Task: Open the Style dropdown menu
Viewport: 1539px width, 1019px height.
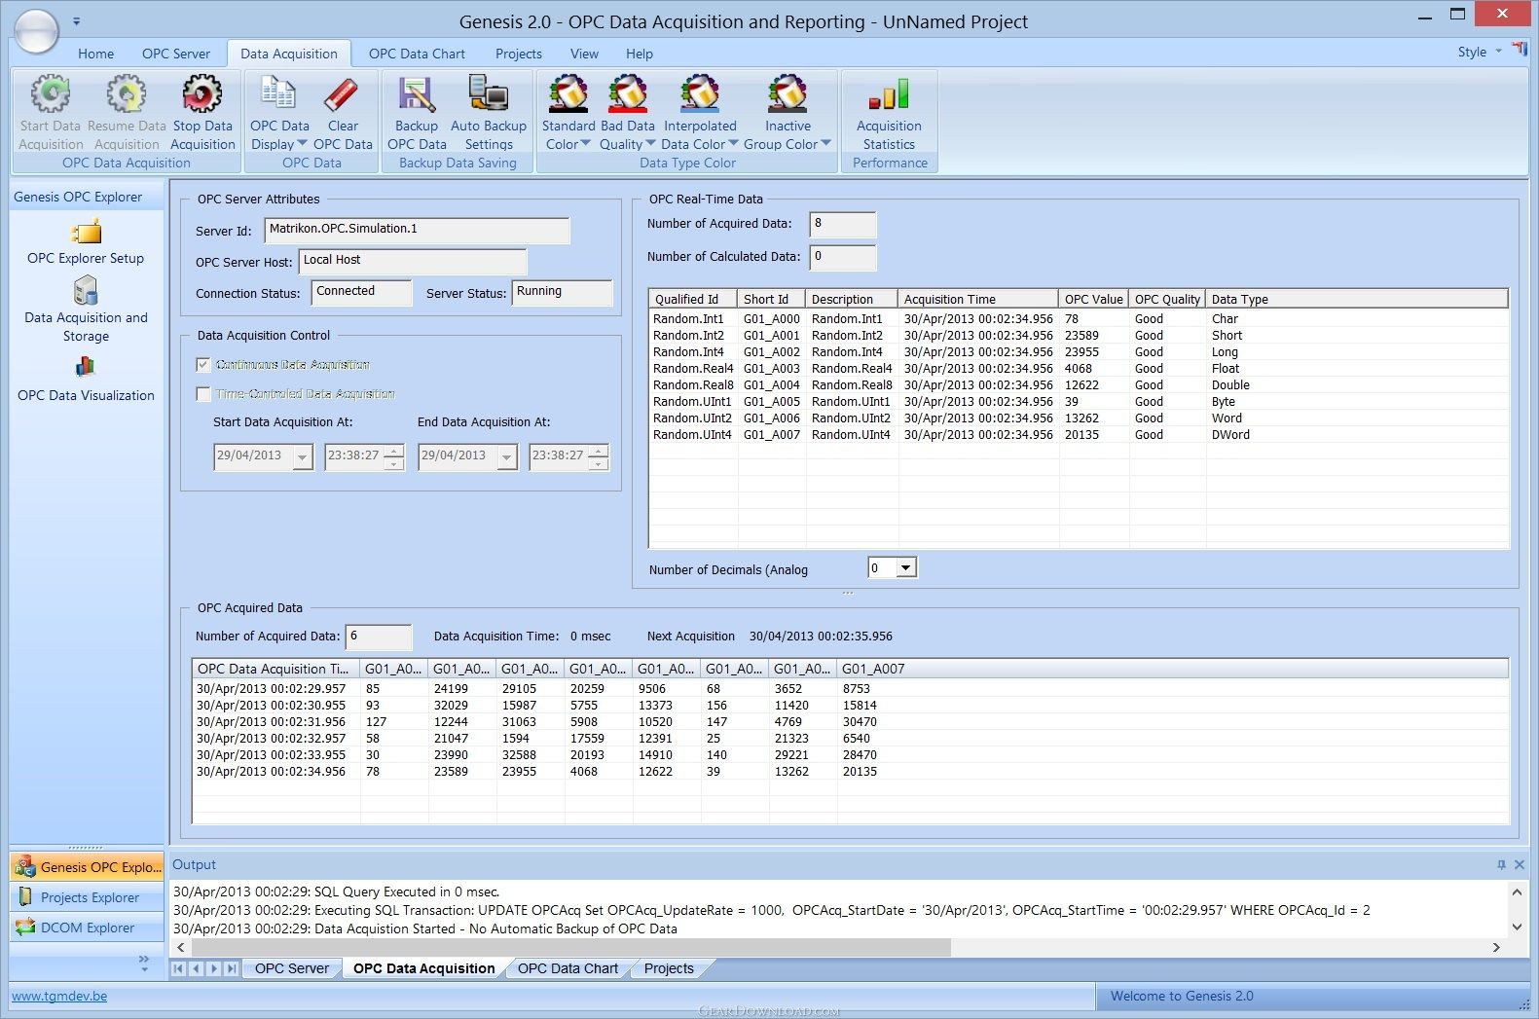Action: [1480, 52]
